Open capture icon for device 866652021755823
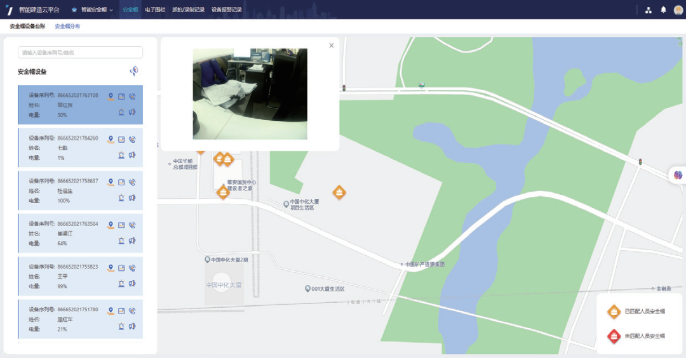The height and width of the screenshot is (358, 686). tap(121, 268)
